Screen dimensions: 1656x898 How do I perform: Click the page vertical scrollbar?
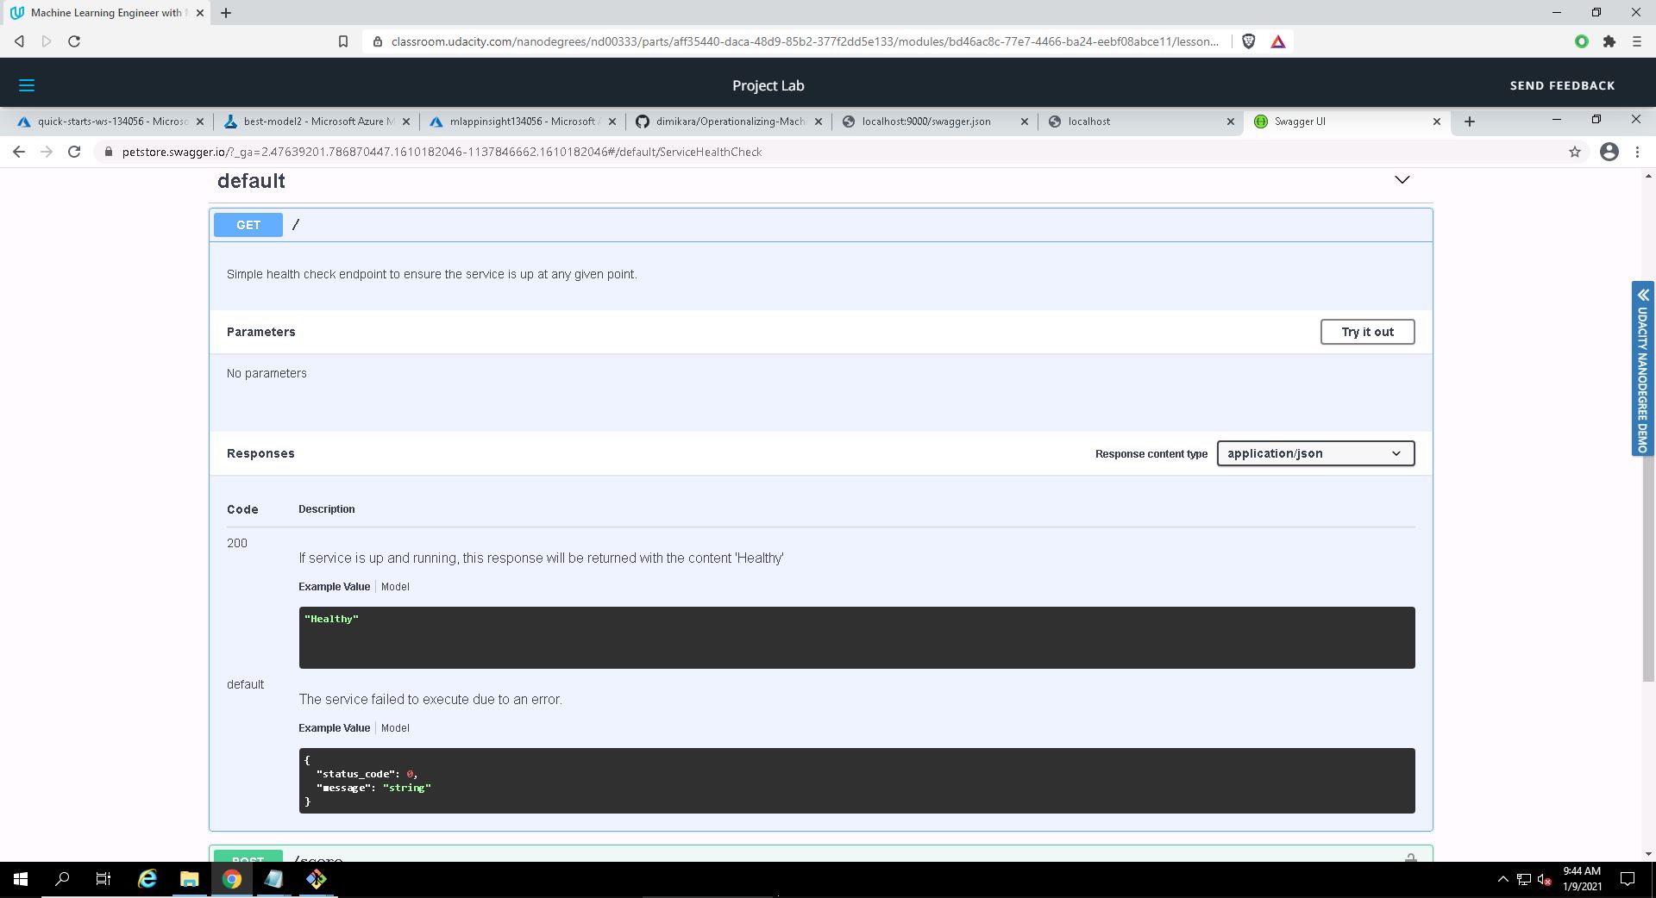[x=1647, y=431]
